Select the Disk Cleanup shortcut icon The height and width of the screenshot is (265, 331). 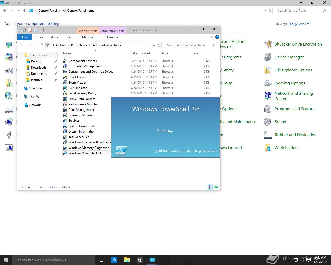[x=65, y=77]
